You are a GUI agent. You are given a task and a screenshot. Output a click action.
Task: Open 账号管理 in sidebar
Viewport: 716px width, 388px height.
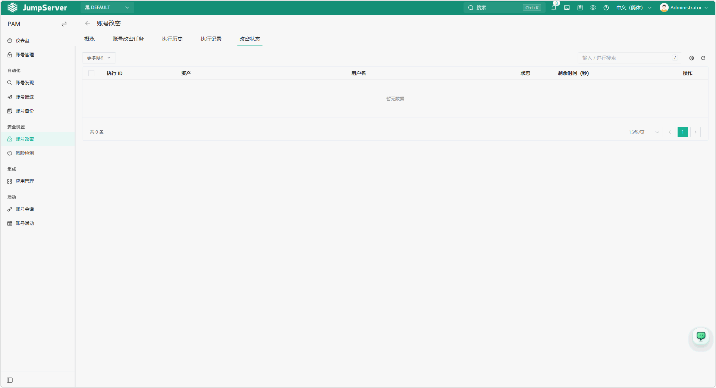click(38, 55)
